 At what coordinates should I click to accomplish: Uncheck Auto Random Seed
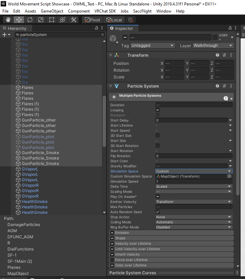point(158,212)
